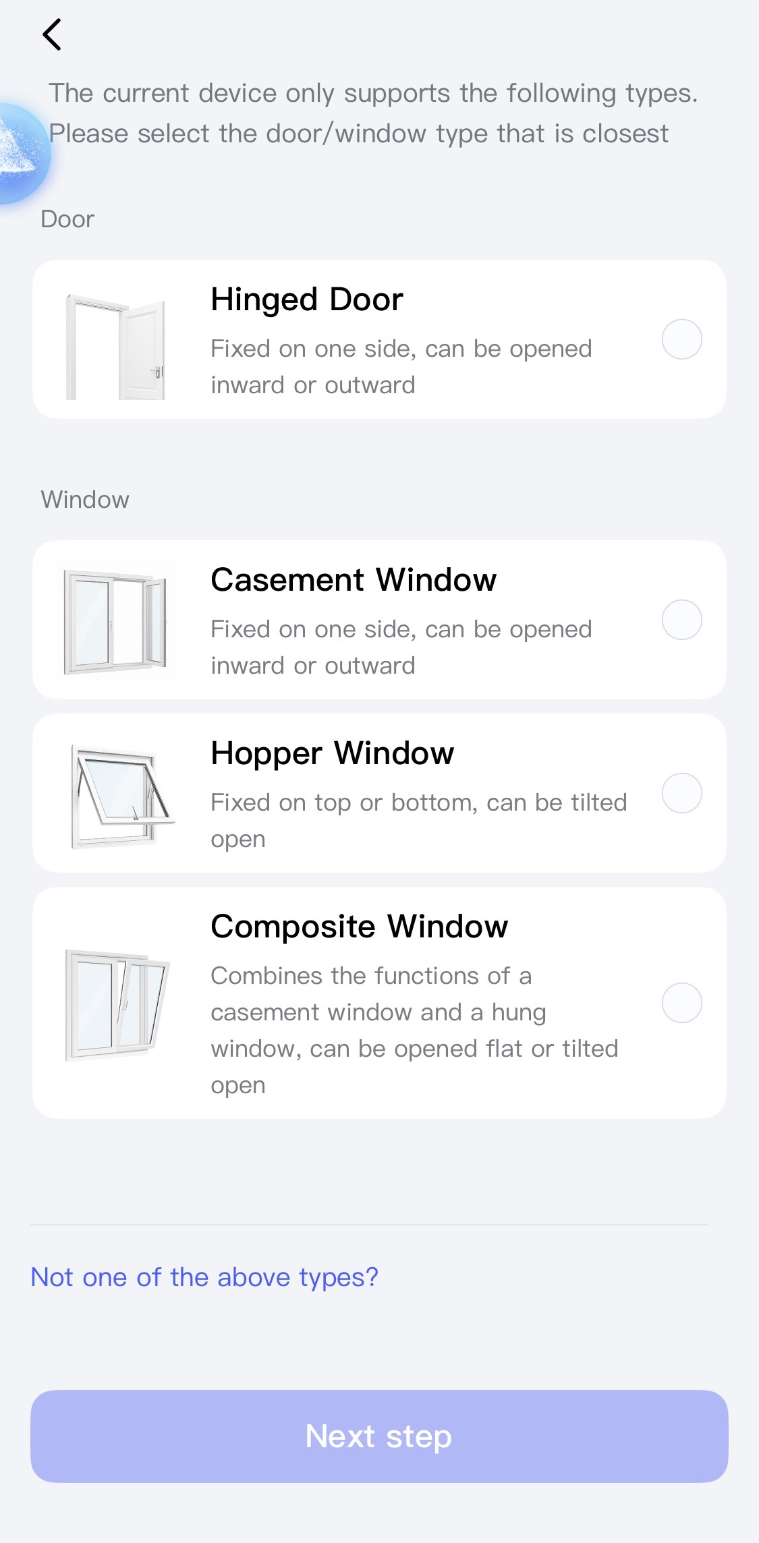Tap "Combines the functions" description text
Image resolution: width=759 pixels, height=1543 pixels.
[x=414, y=1030]
